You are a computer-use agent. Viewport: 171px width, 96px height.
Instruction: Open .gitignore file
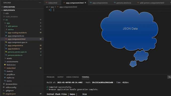pyautogui.click(x=10, y=90)
